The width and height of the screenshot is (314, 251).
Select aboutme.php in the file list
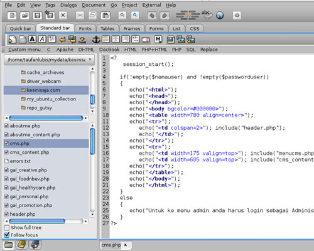coord(23,126)
